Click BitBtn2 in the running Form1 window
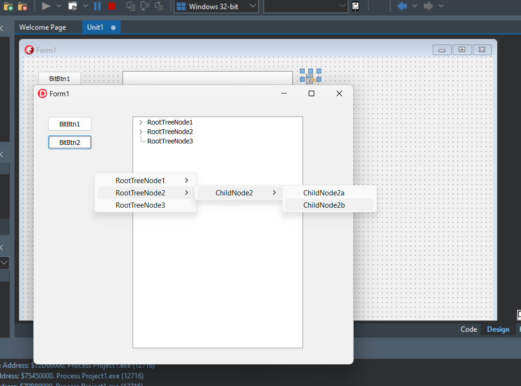The height and width of the screenshot is (386, 521). point(70,142)
